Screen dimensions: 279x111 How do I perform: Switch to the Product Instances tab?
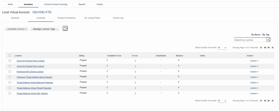(67, 18)
